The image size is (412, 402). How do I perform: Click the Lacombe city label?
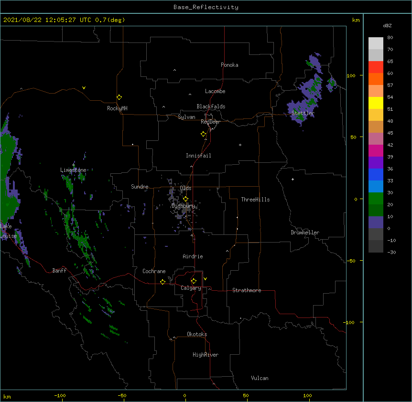tap(215, 91)
